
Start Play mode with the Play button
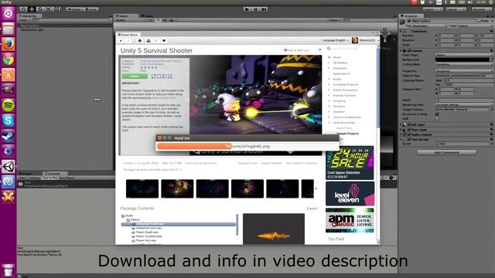pyautogui.click(x=247, y=9)
